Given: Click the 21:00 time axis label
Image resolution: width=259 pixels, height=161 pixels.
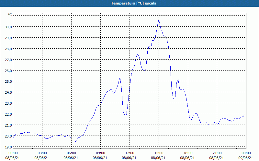Looking at the screenshot, I should (x=217, y=153).
